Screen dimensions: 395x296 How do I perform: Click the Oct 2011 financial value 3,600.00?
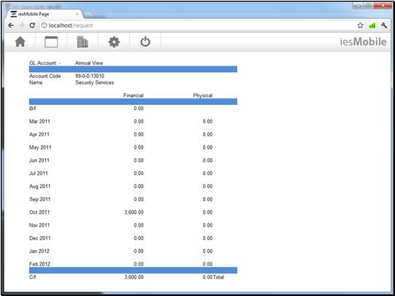(x=134, y=212)
